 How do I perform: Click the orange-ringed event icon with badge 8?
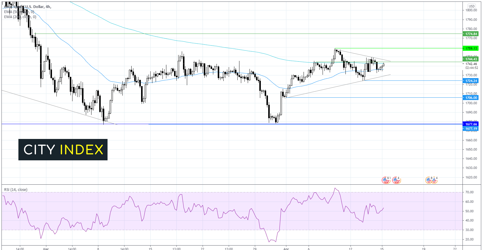429,180
